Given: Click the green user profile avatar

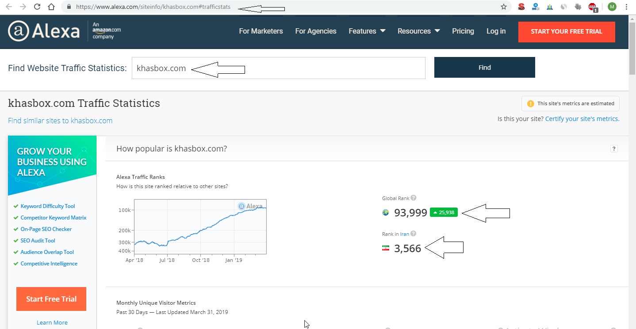Looking at the screenshot, I should [x=612, y=7].
